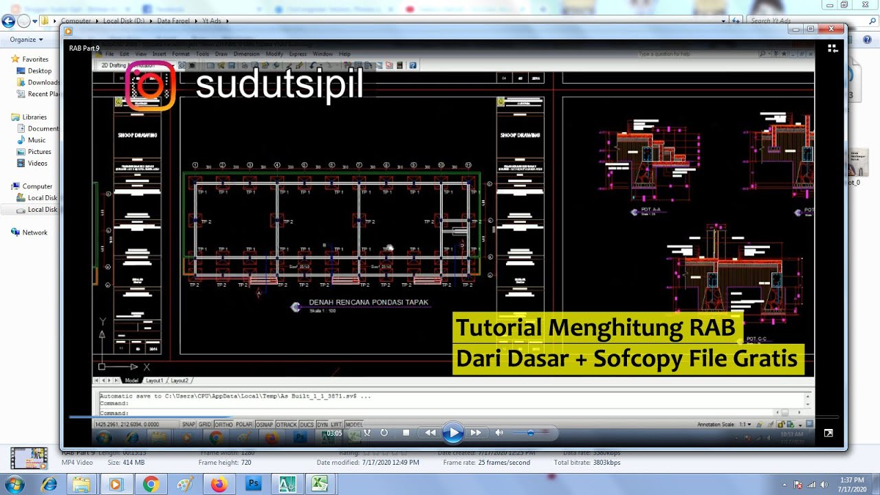Toggle SNAP mode in AutoCAD status bar

(188, 425)
